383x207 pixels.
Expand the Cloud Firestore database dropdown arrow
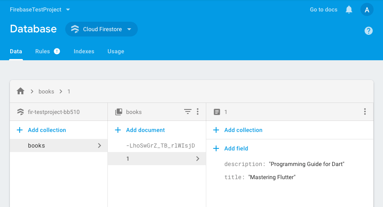[129, 29]
